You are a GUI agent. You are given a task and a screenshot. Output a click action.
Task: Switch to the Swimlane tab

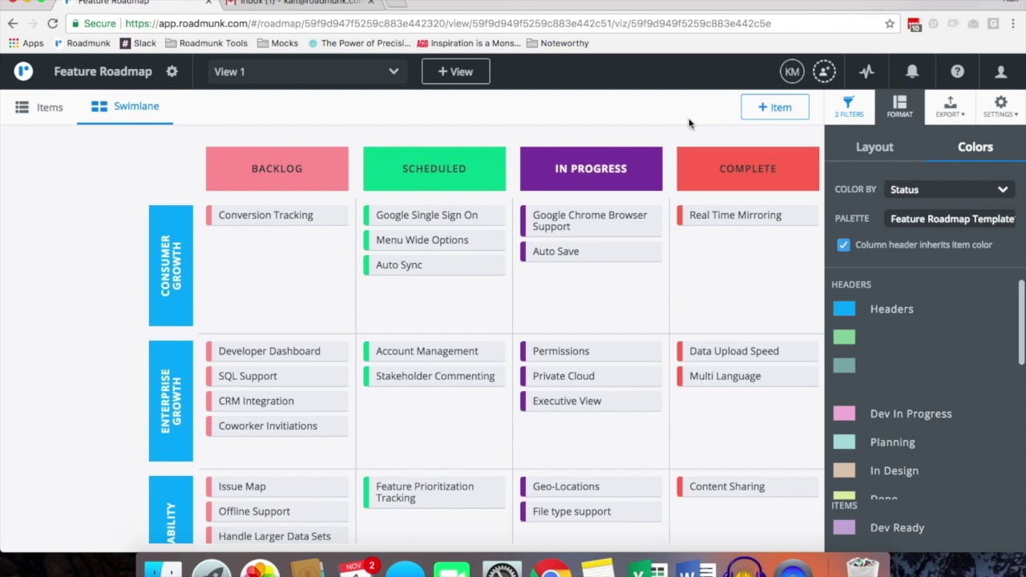pyautogui.click(x=125, y=107)
